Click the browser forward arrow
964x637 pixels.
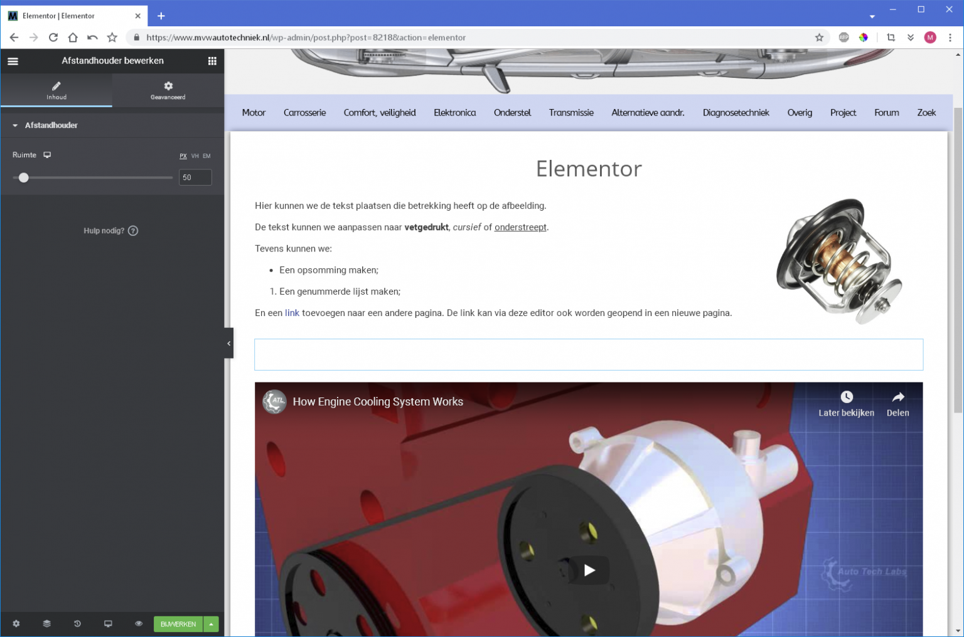click(34, 38)
